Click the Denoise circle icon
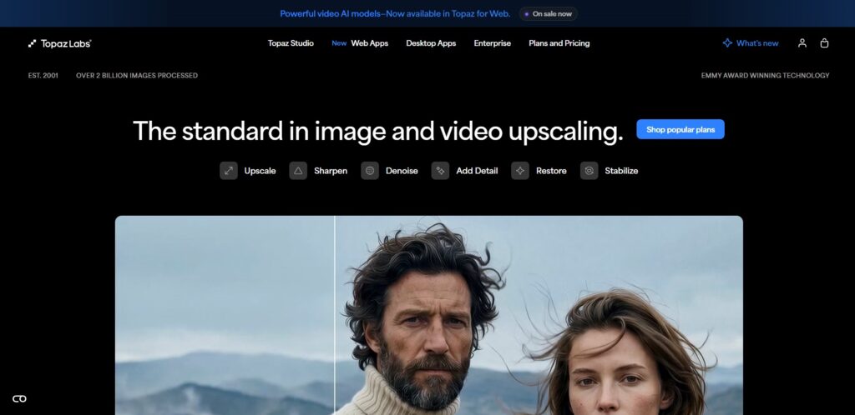The image size is (855, 415). point(370,171)
